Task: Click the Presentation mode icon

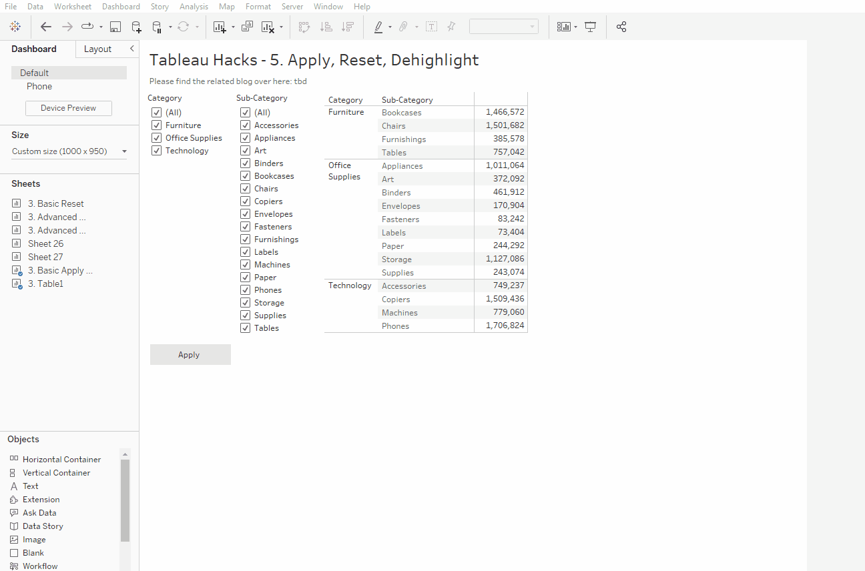Action: (x=591, y=27)
